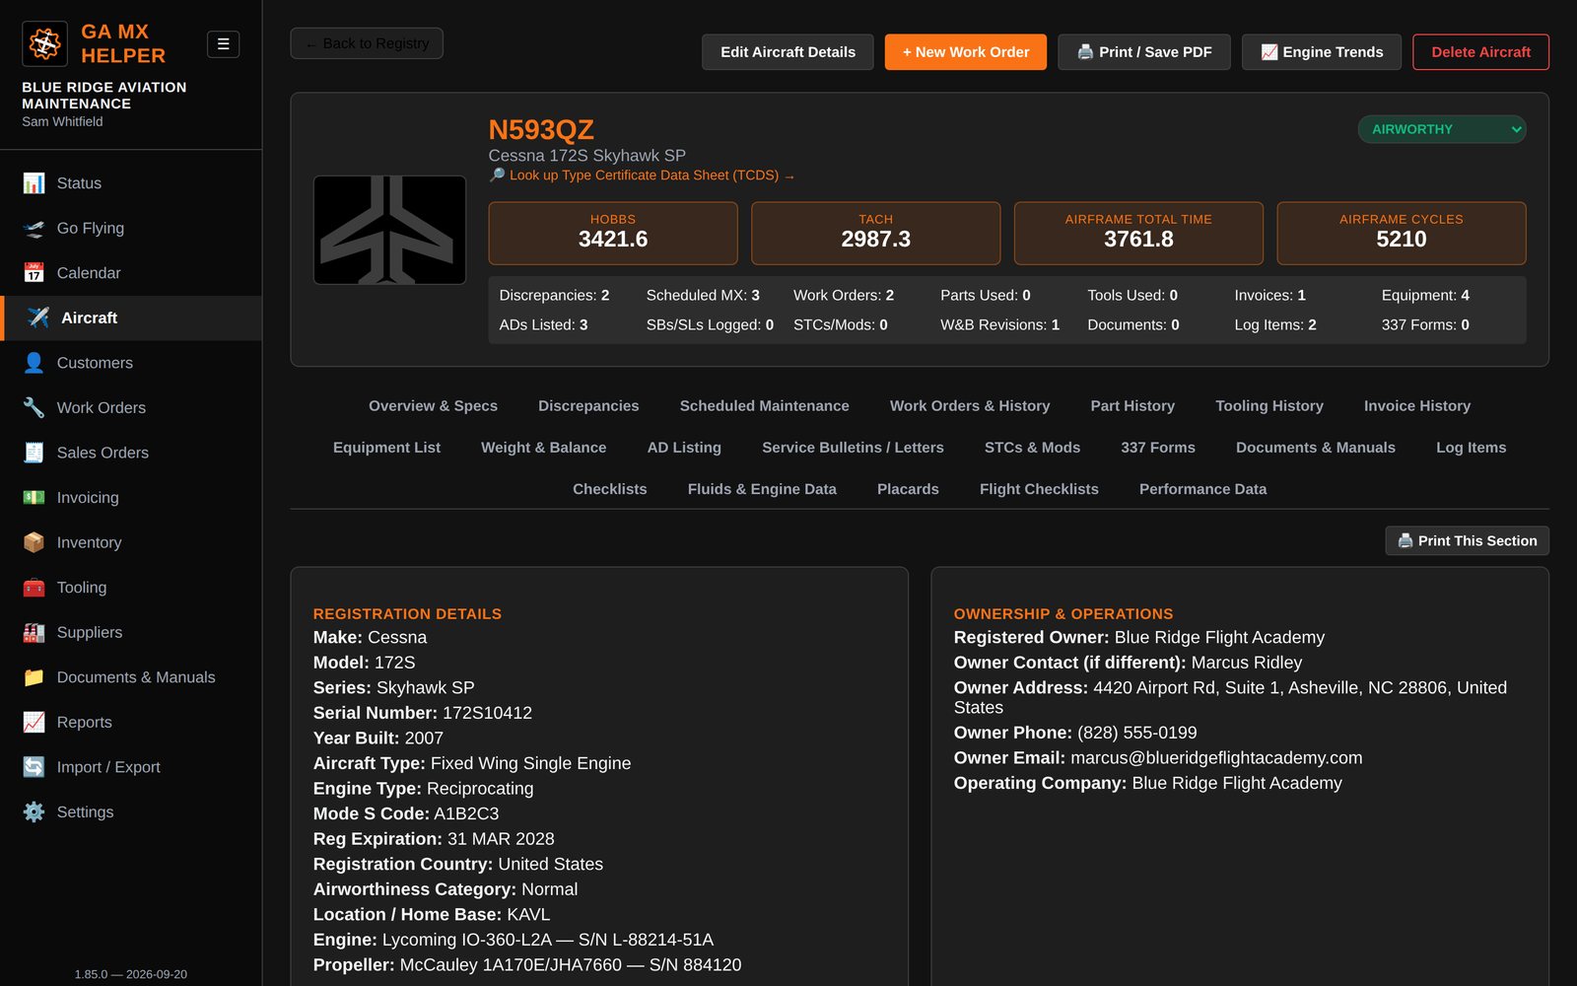The width and height of the screenshot is (1577, 986).
Task: Select the 337 Forms tab
Action: [1158, 448]
